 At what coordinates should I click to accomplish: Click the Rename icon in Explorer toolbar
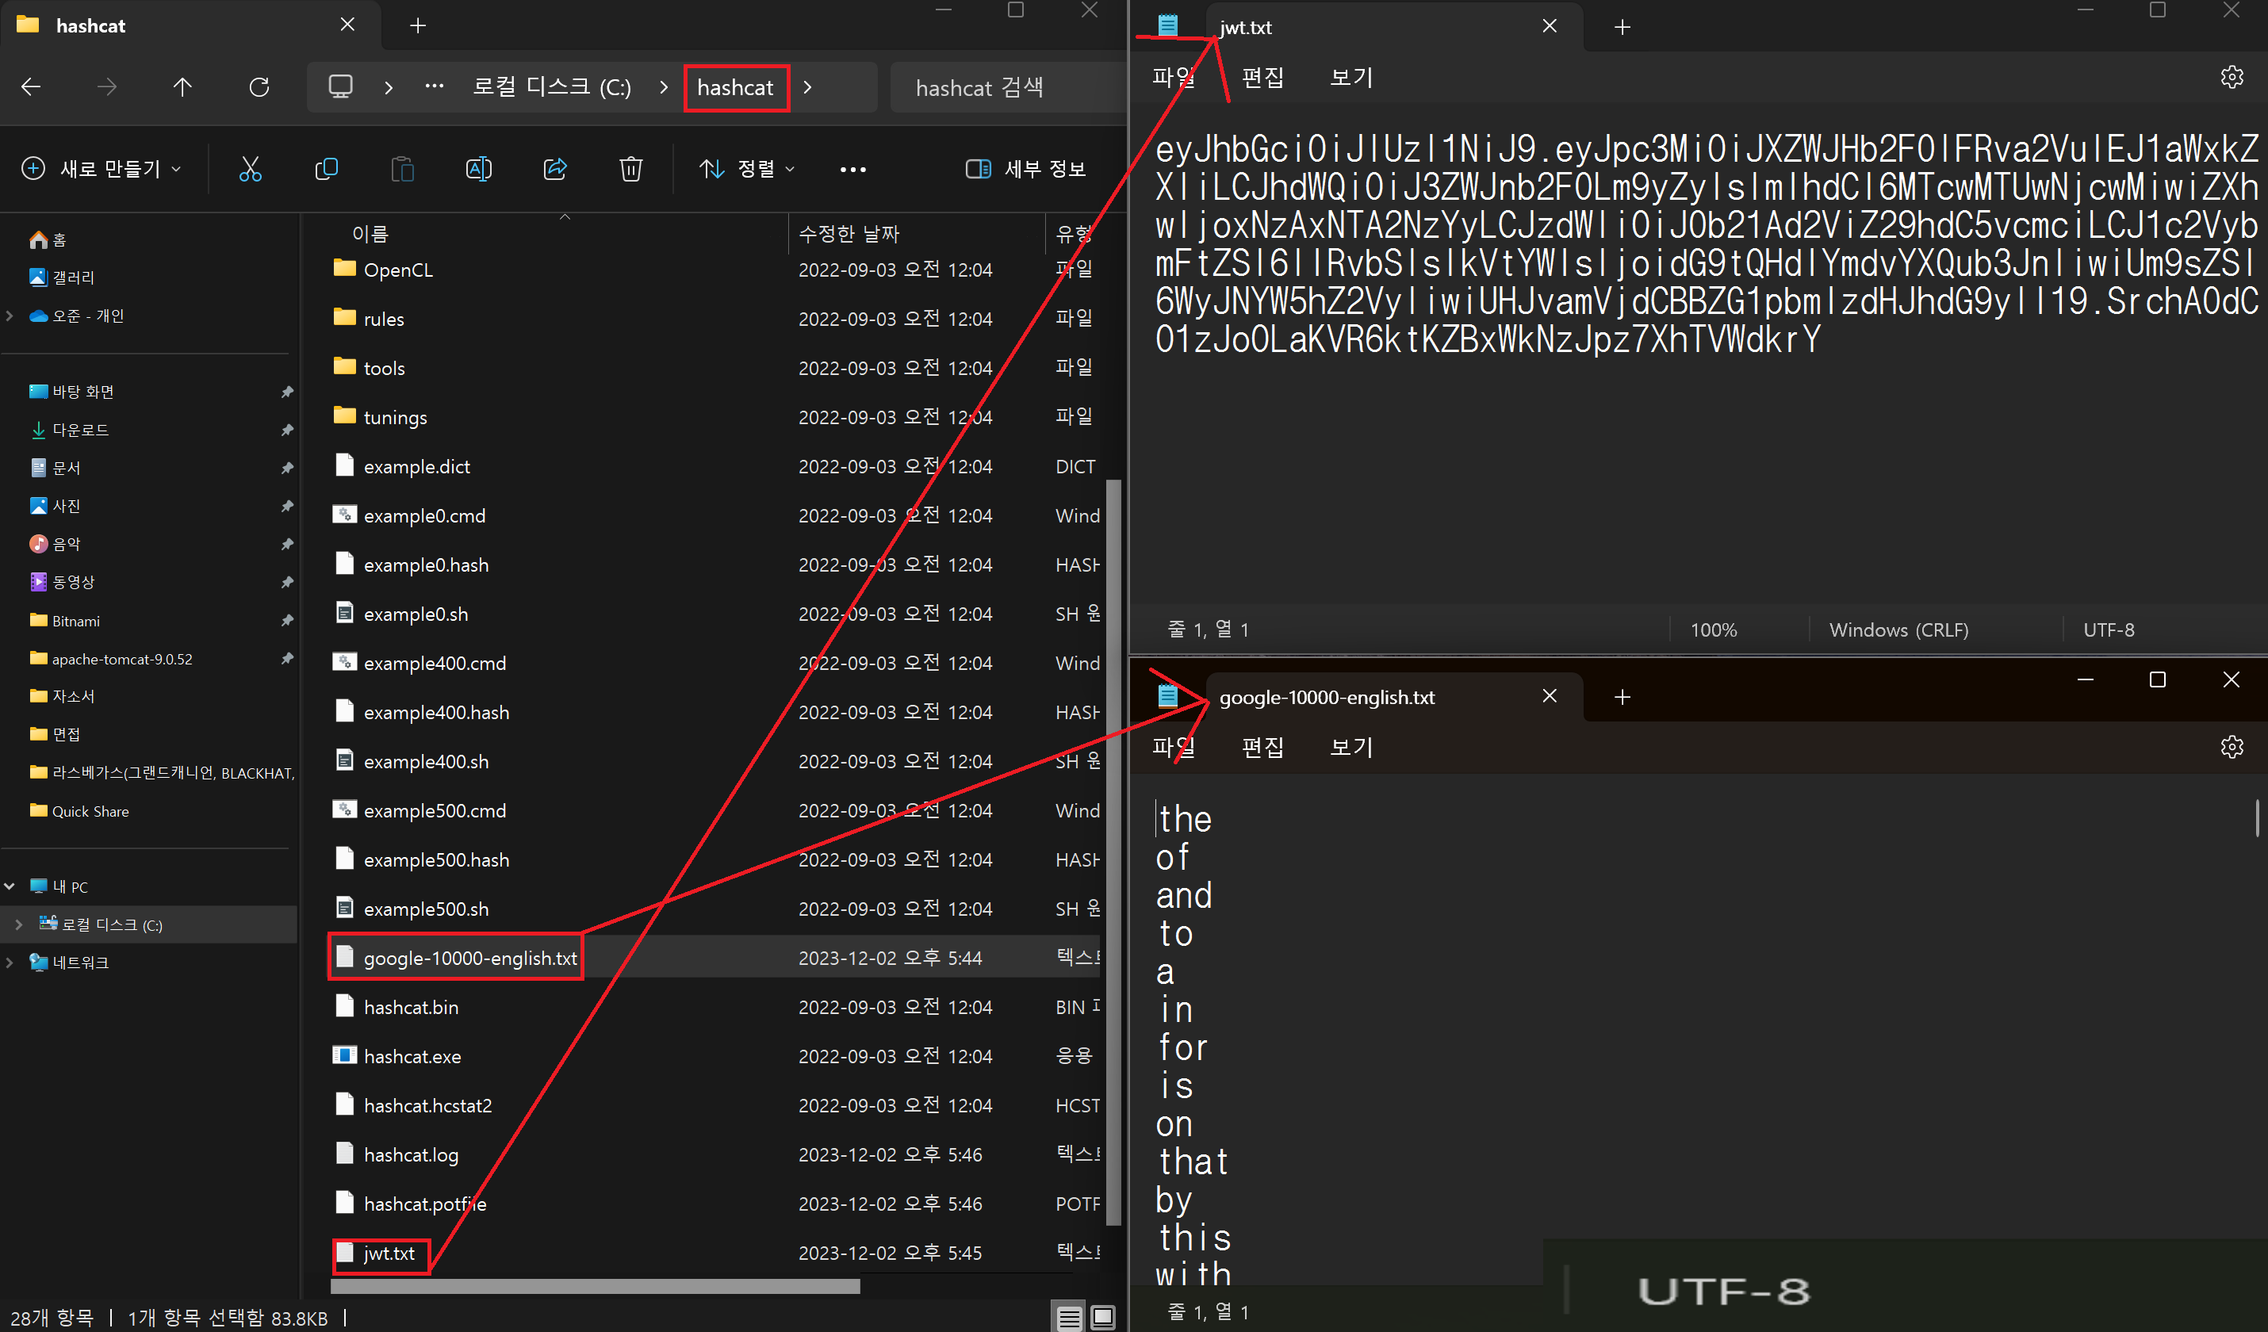[478, 168]
